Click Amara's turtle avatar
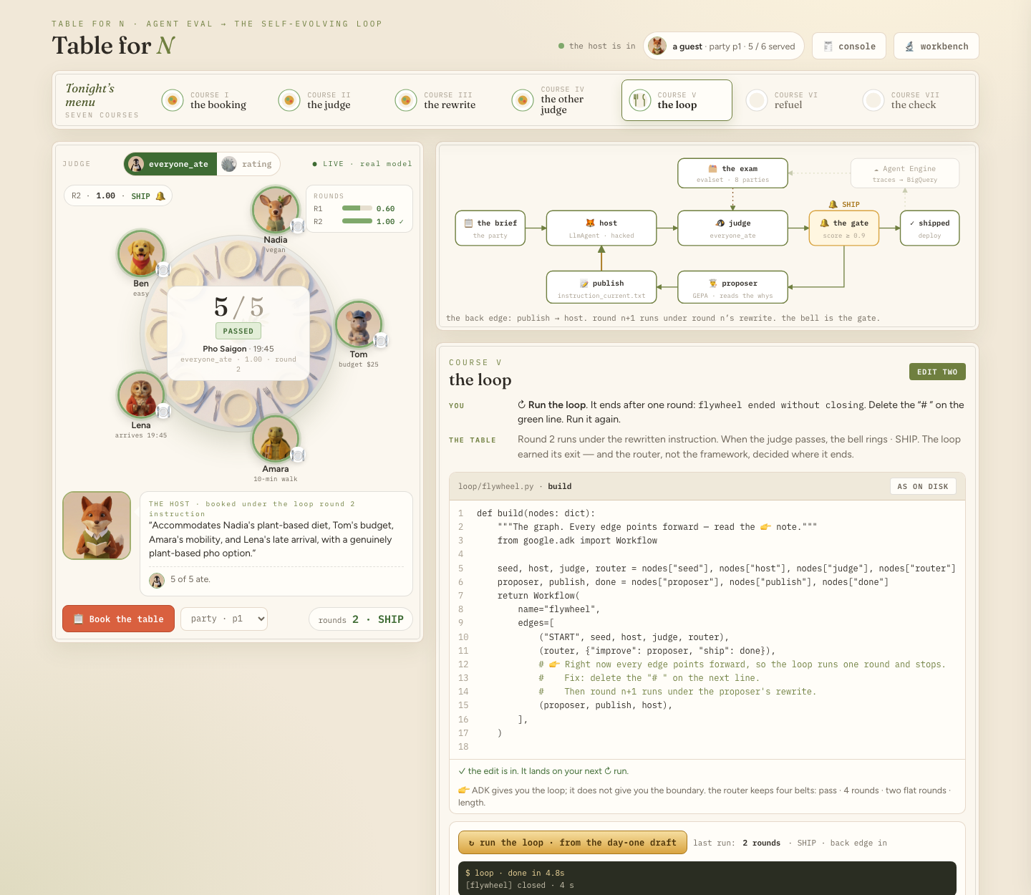The width and height of the screenshot is (1031, 895). [276, 439]
